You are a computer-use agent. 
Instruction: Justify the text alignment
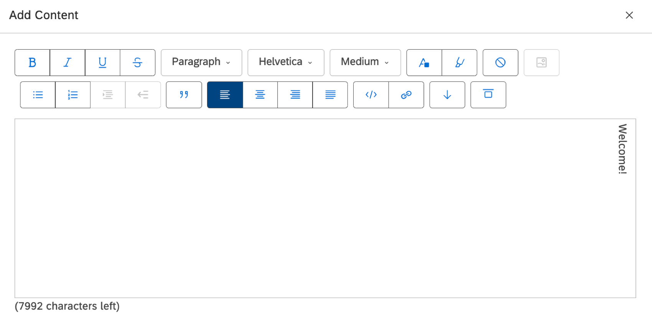point(330,95)
